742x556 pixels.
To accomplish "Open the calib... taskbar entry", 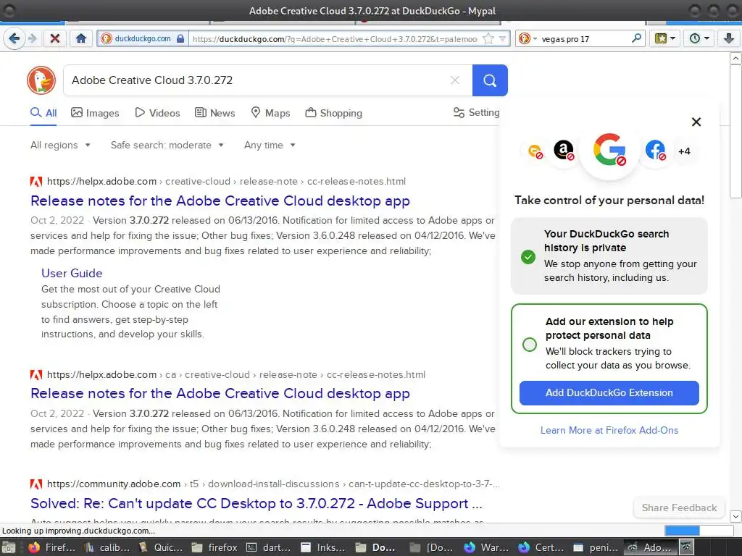I will (107, 547).
